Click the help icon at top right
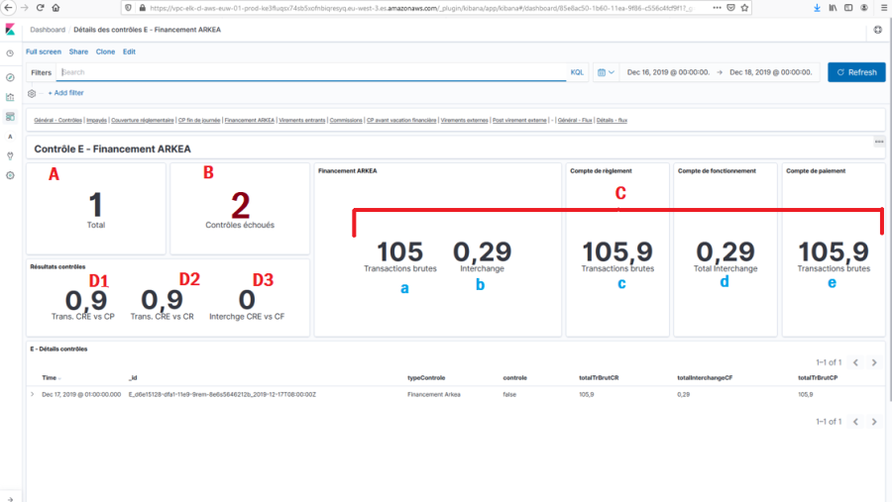892x502 pixels. (x=877, y=31)
